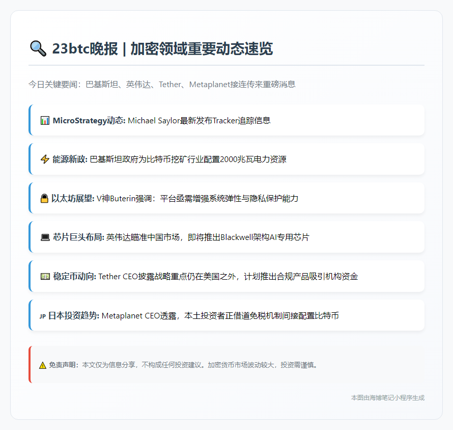Click the text Michael Saylor最新发布Tracker追踪信息

point(199,121)
